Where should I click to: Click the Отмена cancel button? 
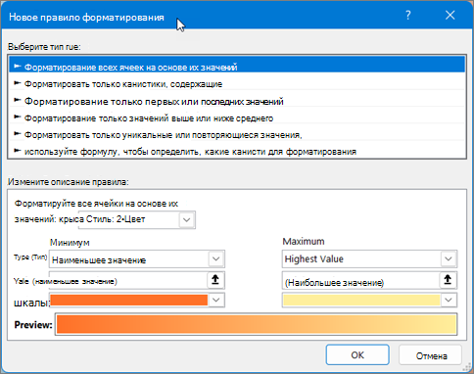[x=431, y=355]
